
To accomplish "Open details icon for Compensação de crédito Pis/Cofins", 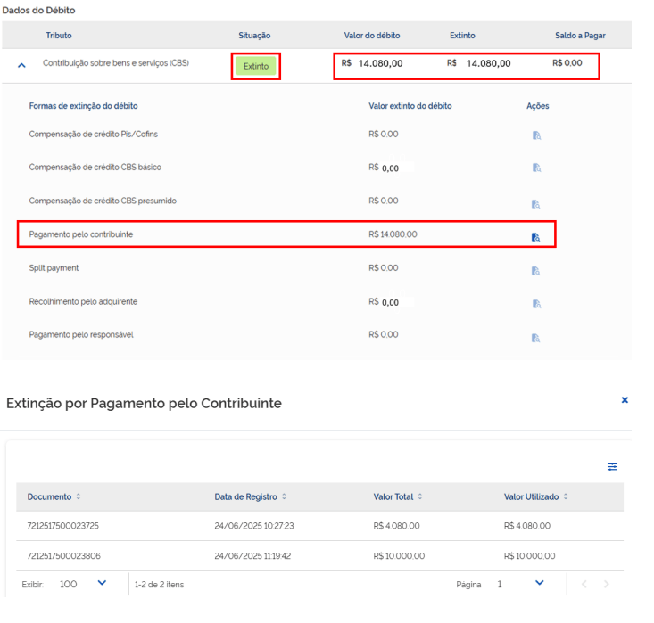I will (536, 135).
